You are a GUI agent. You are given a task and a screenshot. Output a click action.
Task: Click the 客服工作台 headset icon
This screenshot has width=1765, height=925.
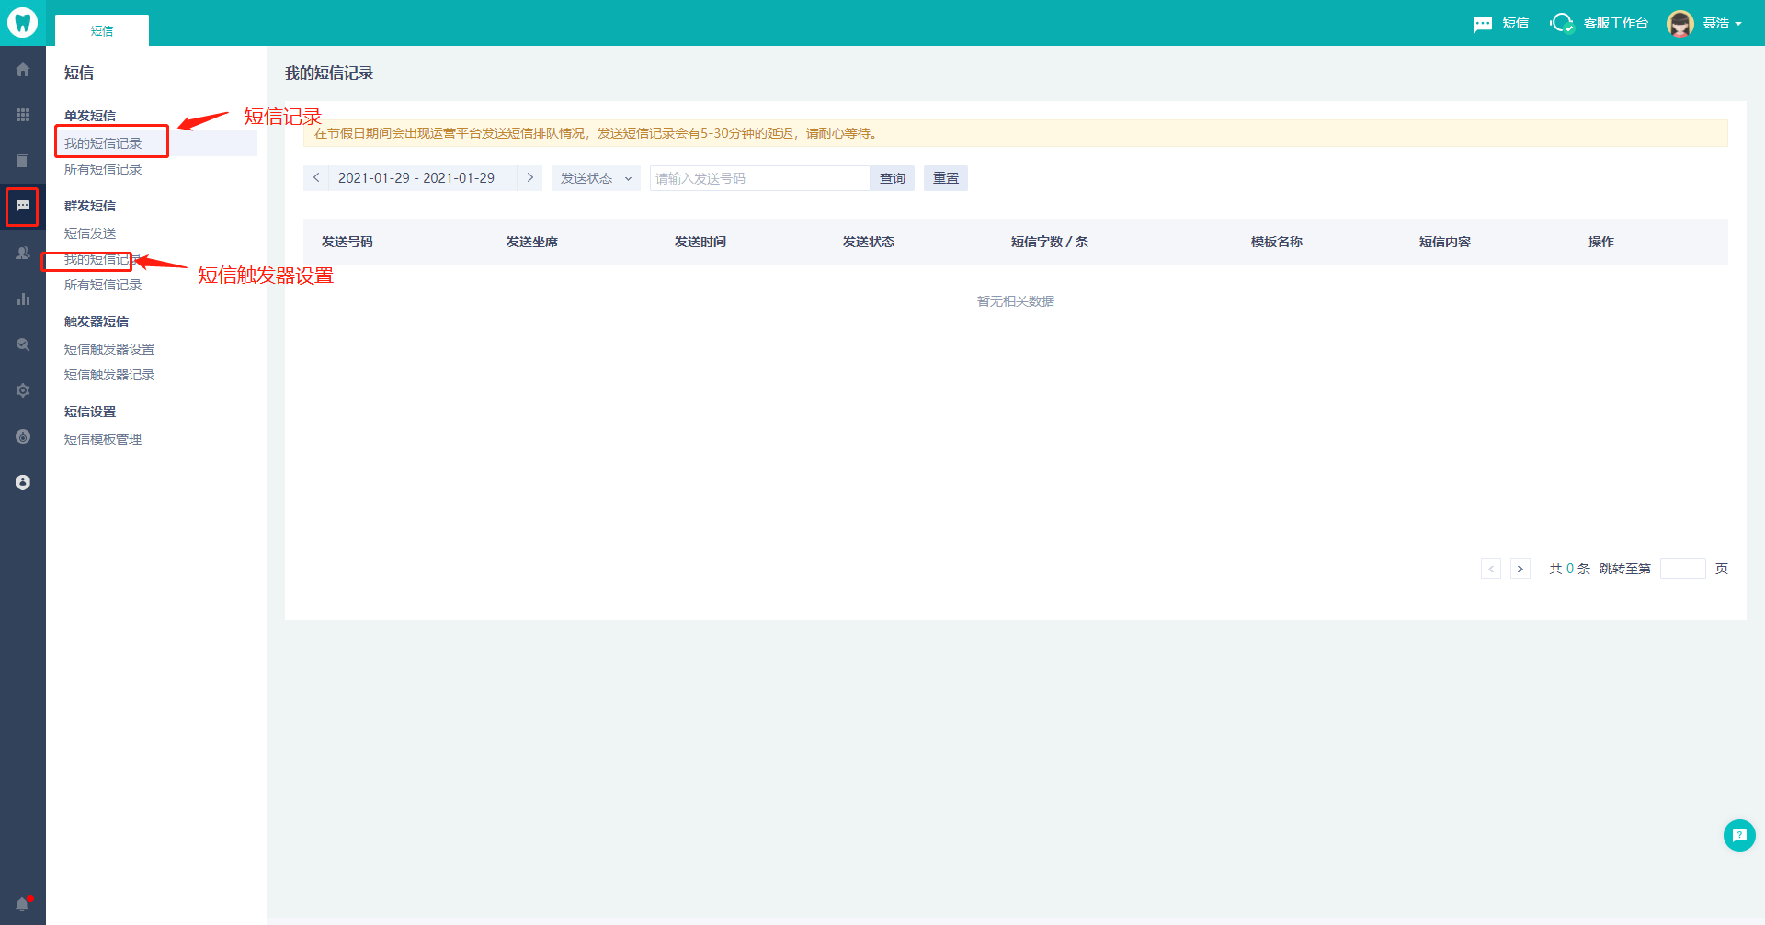(x=1562, y=23)
